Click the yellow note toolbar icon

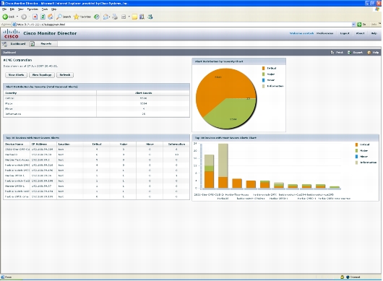pos(134,17)
